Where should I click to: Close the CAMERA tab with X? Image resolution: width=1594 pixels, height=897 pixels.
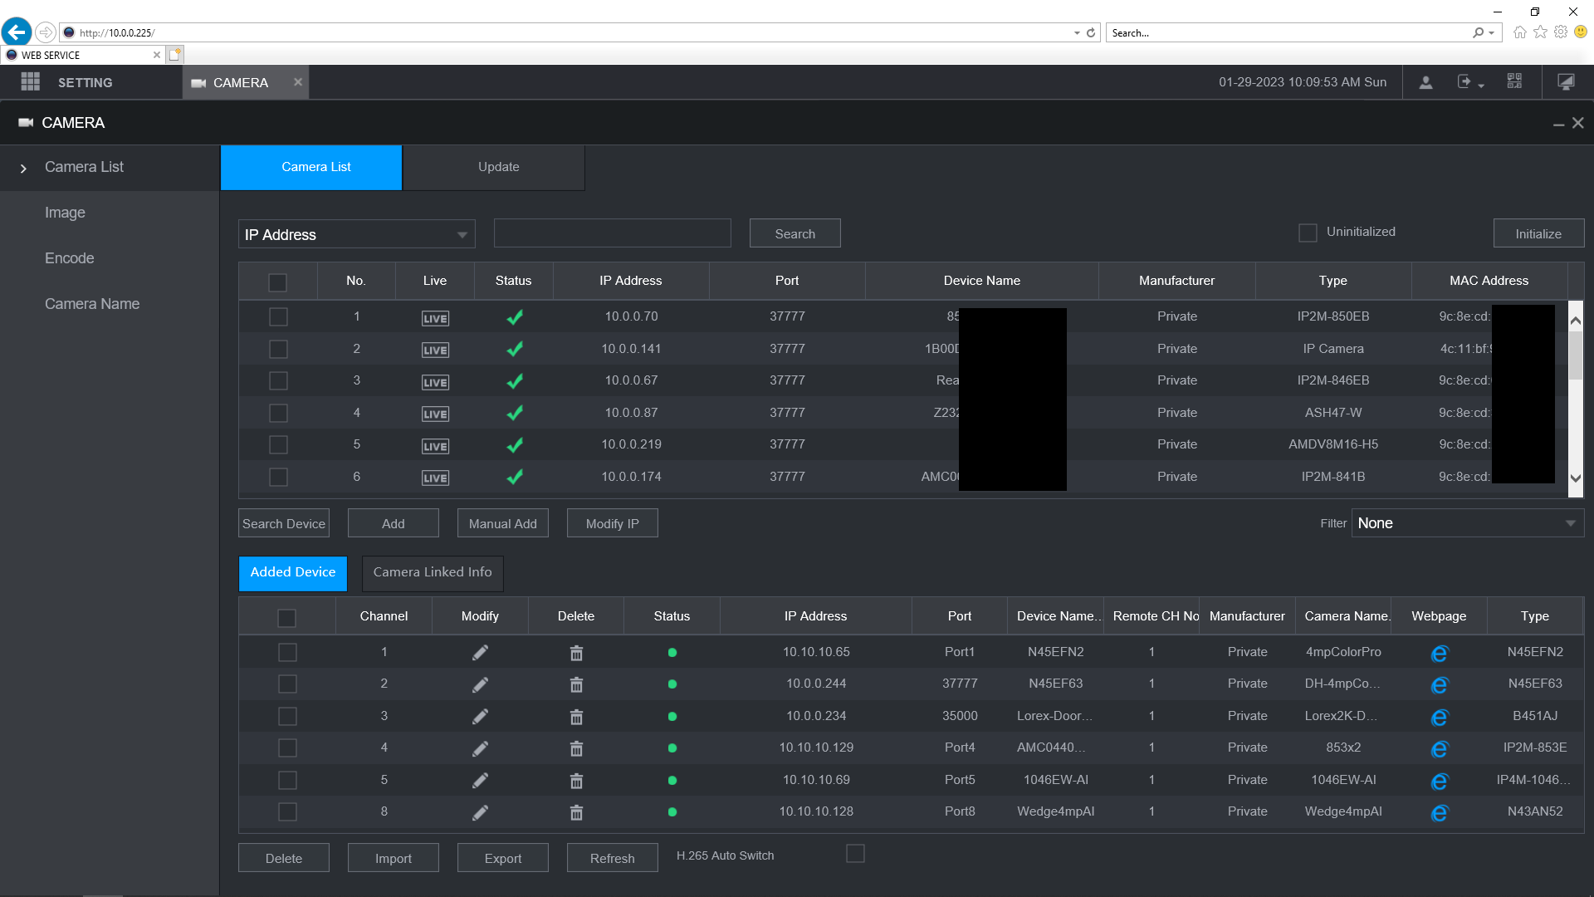coord(298,81)
